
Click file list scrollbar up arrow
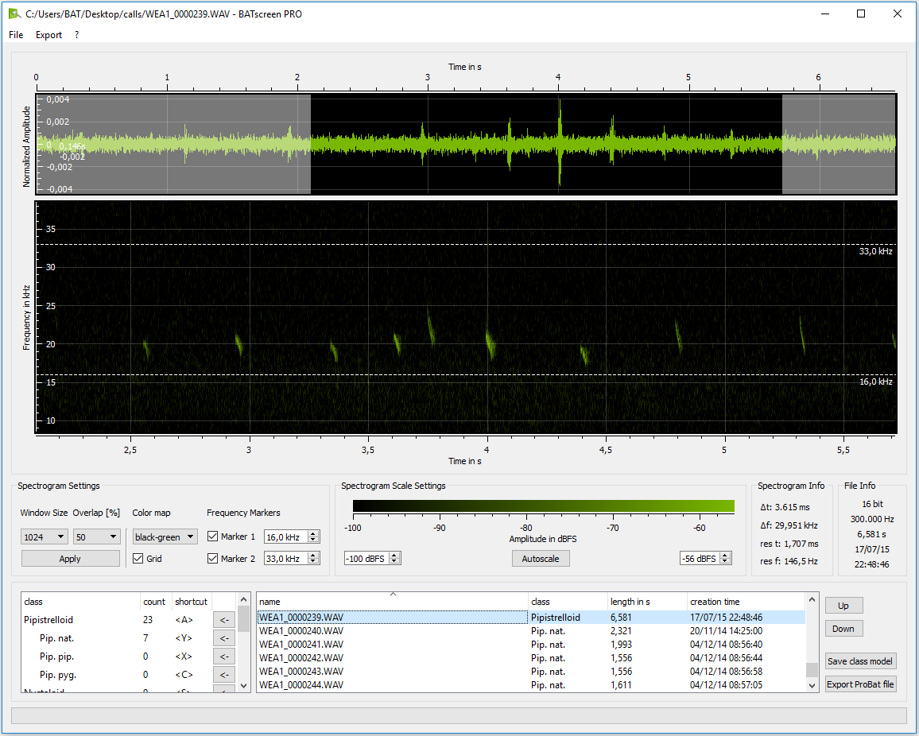[x=812, y=599]
